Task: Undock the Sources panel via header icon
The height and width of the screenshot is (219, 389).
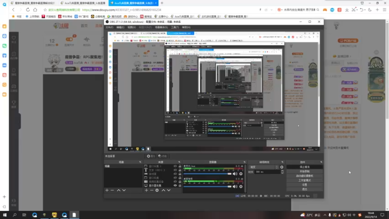Action: (x=179, y=162)
